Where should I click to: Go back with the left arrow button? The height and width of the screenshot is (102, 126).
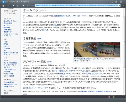coord(3,6)
